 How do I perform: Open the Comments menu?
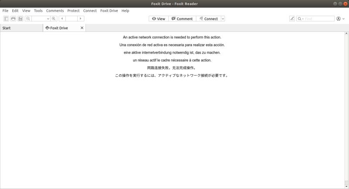tap(55, 10)
